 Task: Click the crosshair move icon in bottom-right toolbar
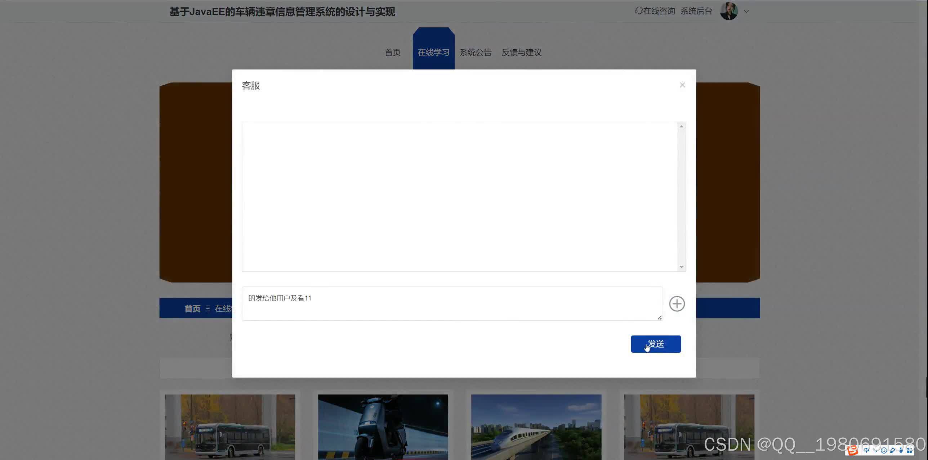[866, 451]
